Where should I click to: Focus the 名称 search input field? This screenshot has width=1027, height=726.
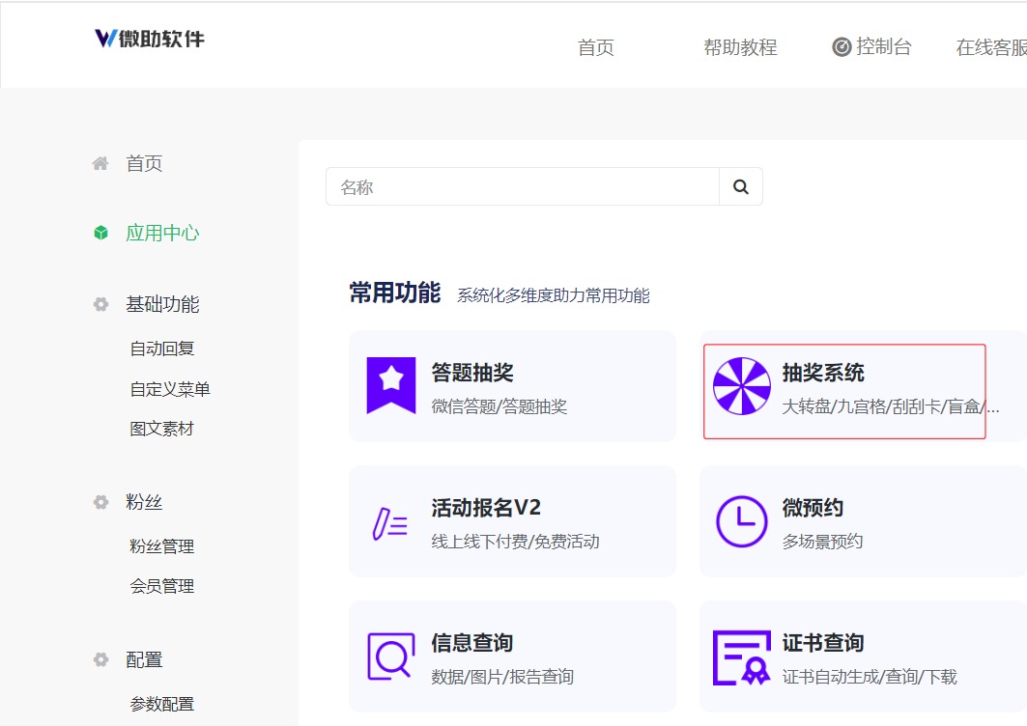[522, 186]
